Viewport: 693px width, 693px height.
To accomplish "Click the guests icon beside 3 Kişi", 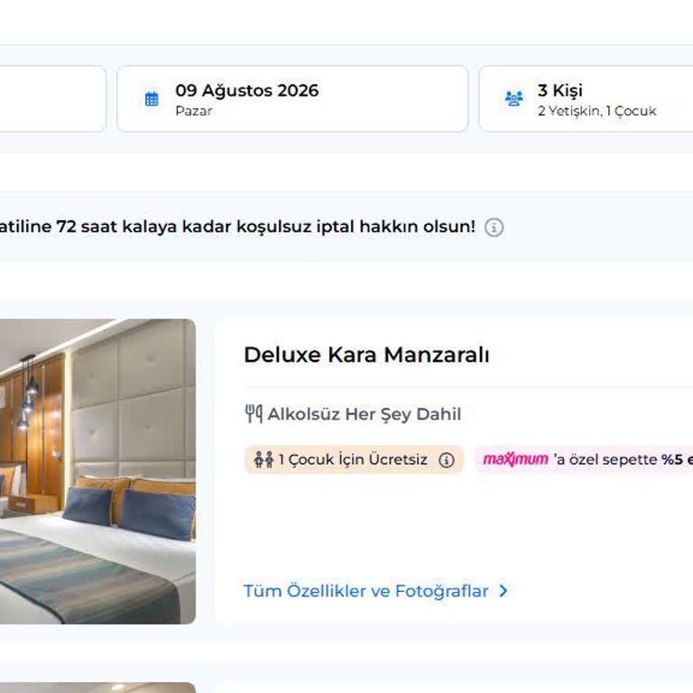I will [x=513, y=98].
